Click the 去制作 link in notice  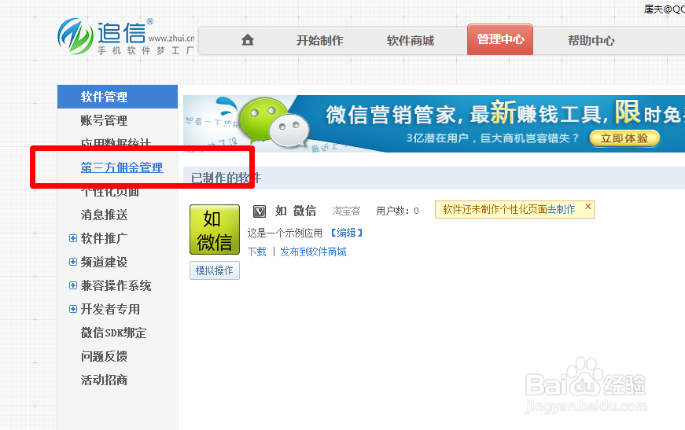pos(562,210)
